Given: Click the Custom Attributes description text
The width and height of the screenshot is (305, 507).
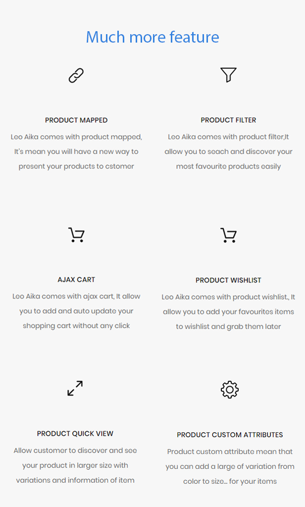Looking at the screenshot, I should [x=230, y=466].
